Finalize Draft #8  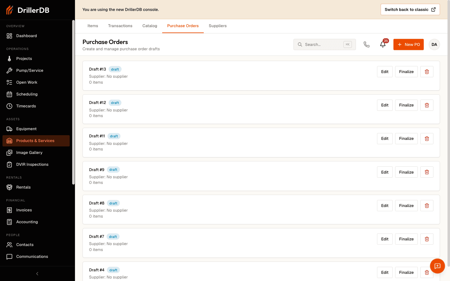pyautogui.click(x=406, y=206)
